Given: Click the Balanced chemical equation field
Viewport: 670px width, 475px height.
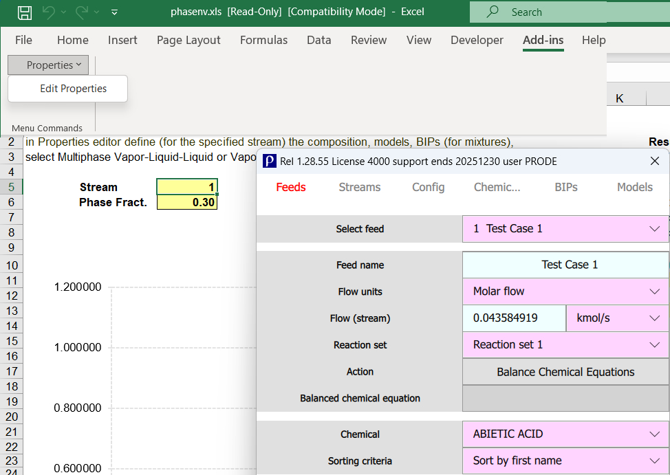Looking at the screenshot, I should 565,398.
